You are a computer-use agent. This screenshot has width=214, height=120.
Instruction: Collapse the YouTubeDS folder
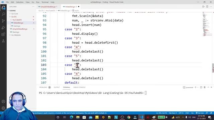coord(17,20)
